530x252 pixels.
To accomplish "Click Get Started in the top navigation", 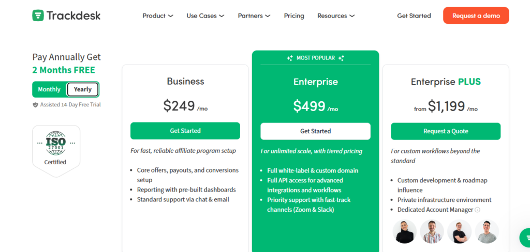I will [x=414, y=16].
